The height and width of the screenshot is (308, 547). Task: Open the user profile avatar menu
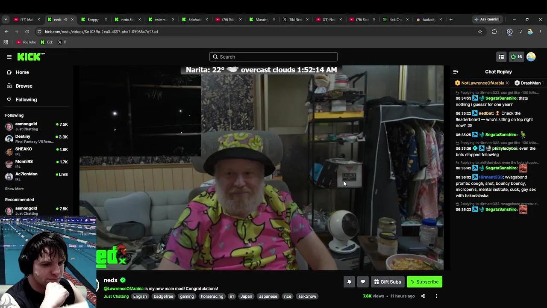[x=531, y=56]
